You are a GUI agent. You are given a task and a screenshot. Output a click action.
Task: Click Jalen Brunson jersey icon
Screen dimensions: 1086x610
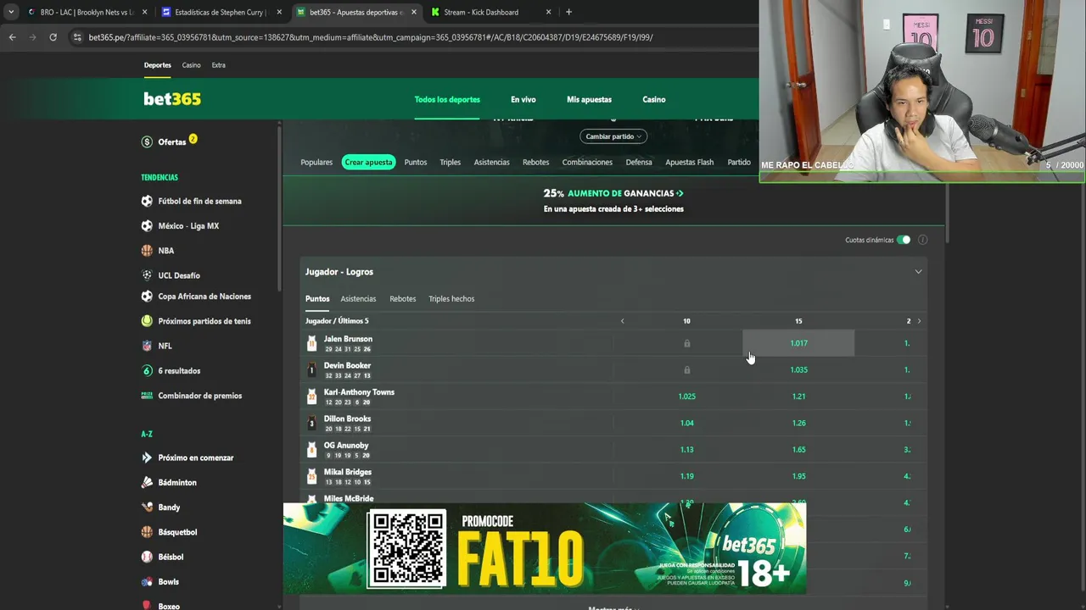tap(311, 343)
